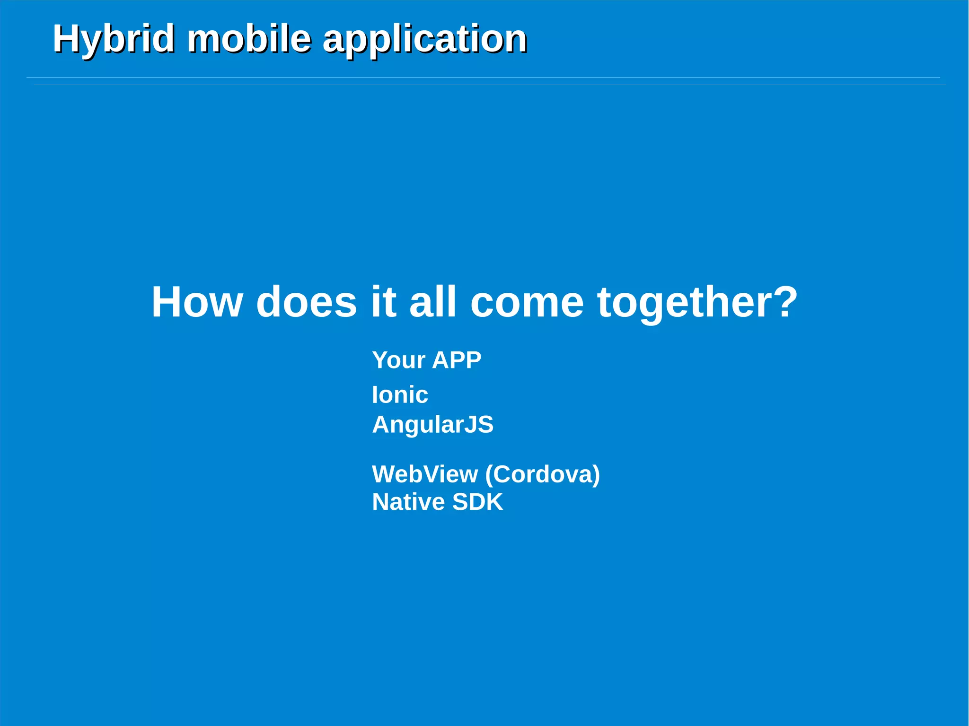Click the word 'APP'
969x726 pixels.
tap(457, 360)
